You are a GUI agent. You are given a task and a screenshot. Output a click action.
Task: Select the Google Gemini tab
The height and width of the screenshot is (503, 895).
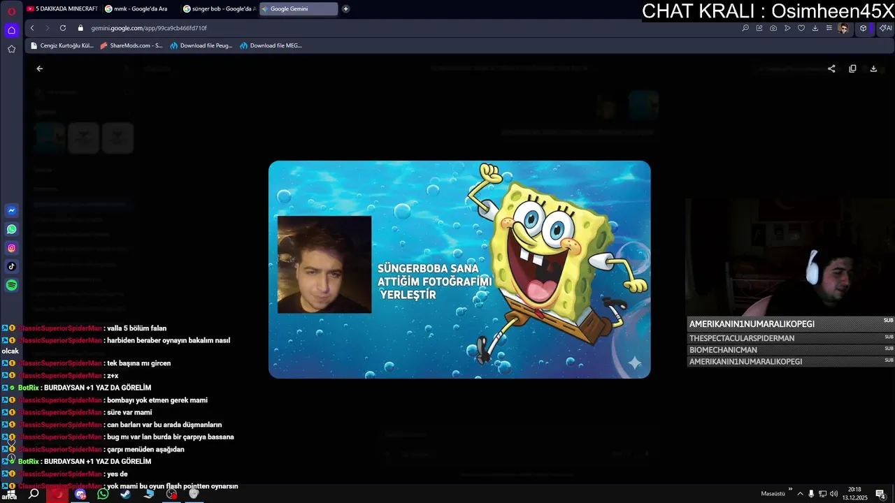pos(298,9)
